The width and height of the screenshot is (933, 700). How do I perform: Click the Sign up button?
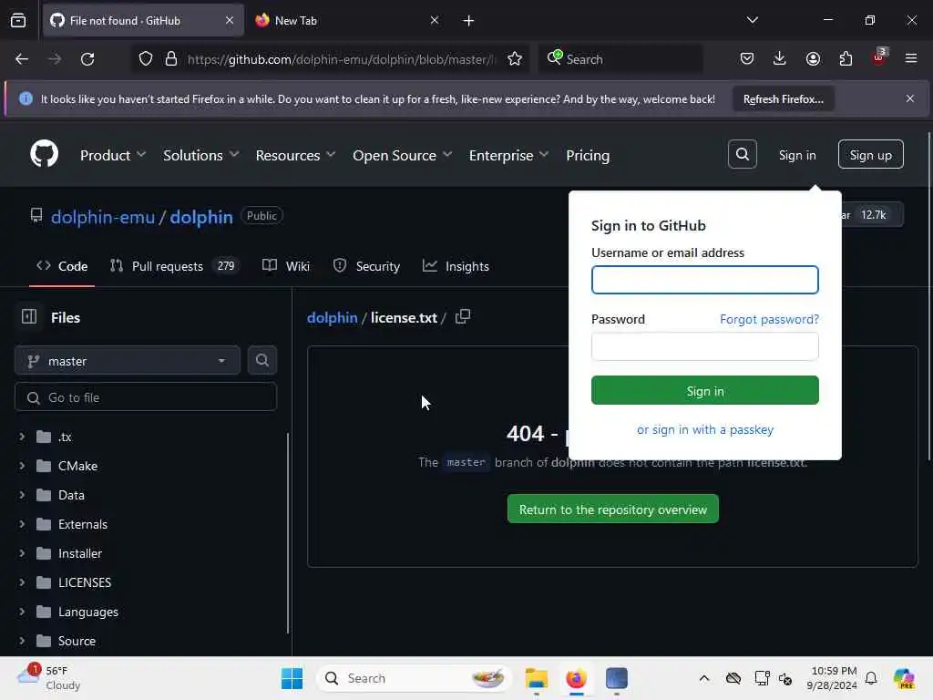(x=870, y=155)
